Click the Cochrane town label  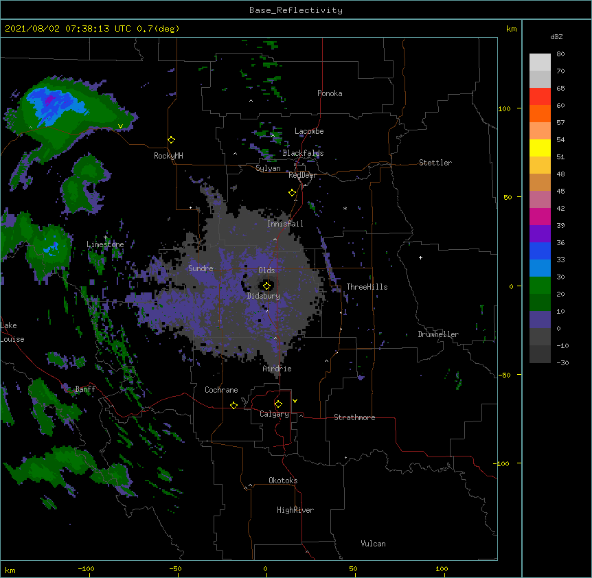(221, 390)
